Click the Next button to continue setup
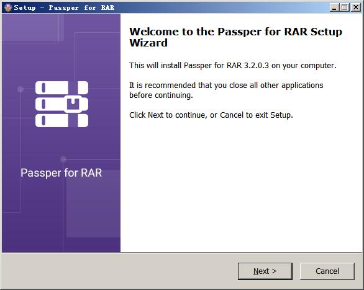Viewport: 364px width, 290px height. [265, 271]
